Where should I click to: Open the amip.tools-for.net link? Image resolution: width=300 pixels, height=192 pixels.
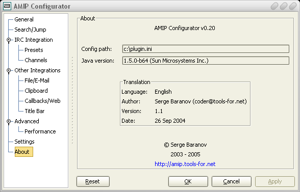point(185,164)
